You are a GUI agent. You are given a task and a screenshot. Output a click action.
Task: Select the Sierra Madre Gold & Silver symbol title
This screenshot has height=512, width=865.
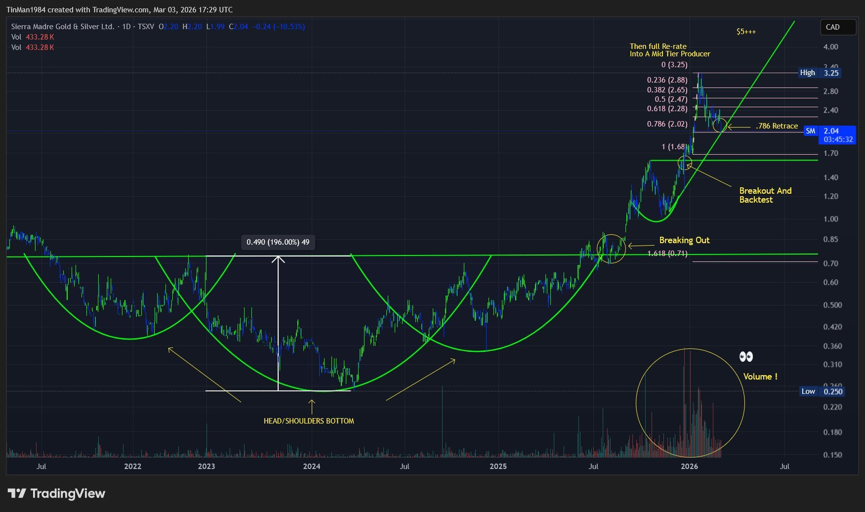tap(63, 27)
